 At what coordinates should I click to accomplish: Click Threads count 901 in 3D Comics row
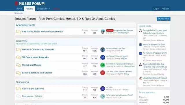[x=85, y=59]
